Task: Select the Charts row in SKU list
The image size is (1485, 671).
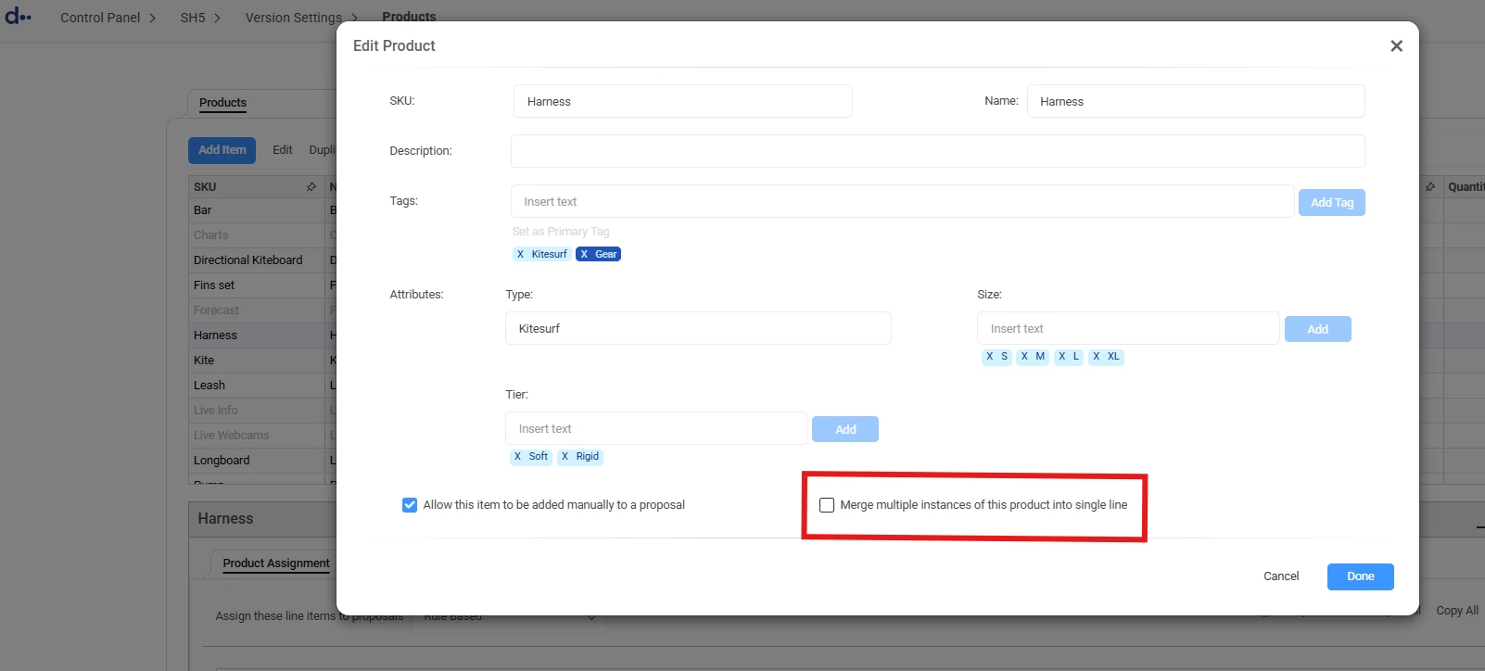Action: click(x=257, y=235)
